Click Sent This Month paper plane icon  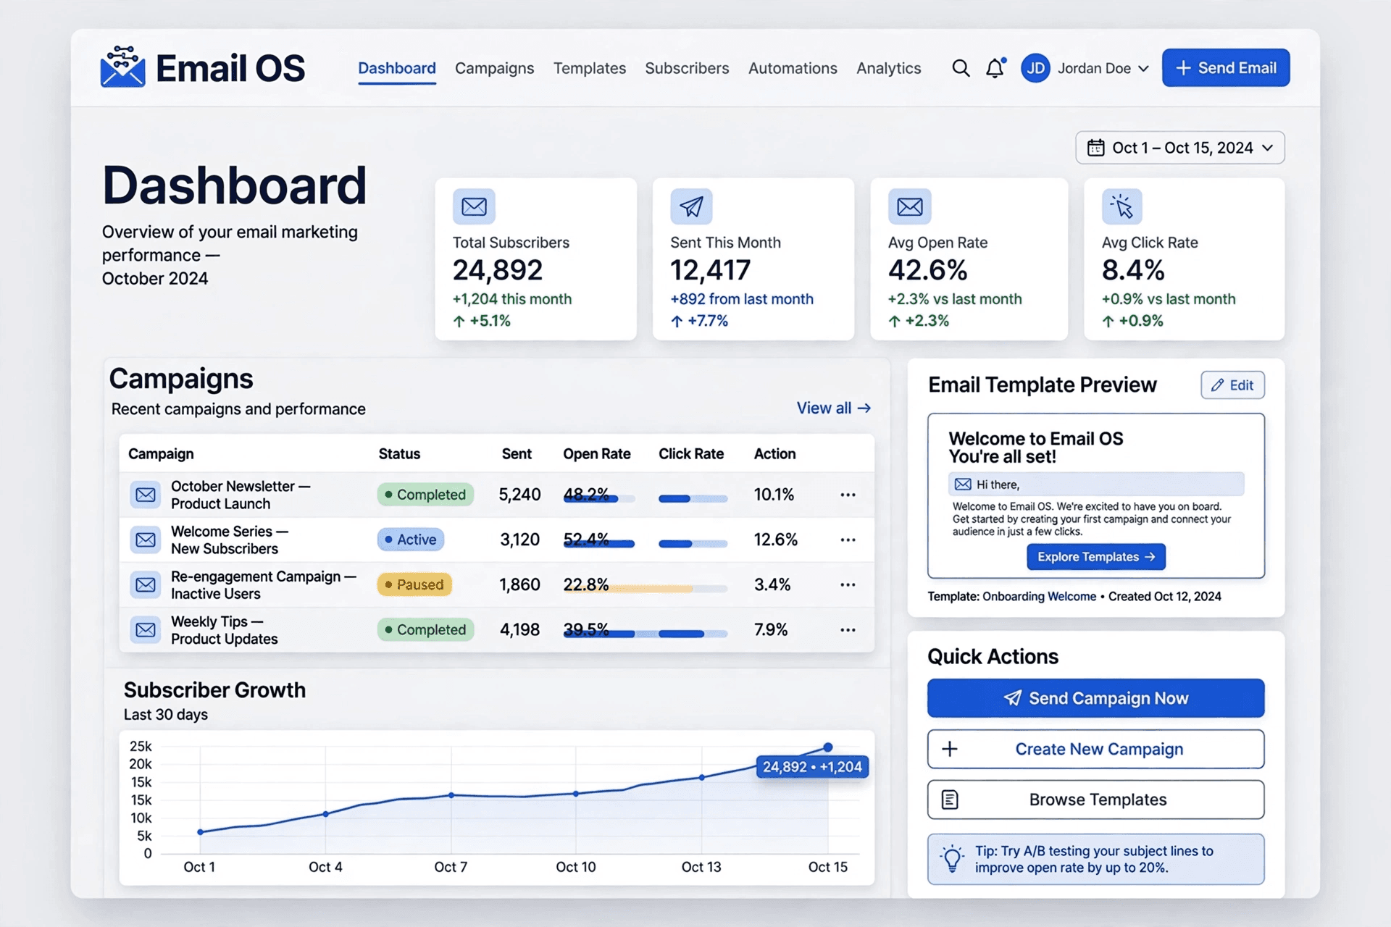tap(691, 207)
